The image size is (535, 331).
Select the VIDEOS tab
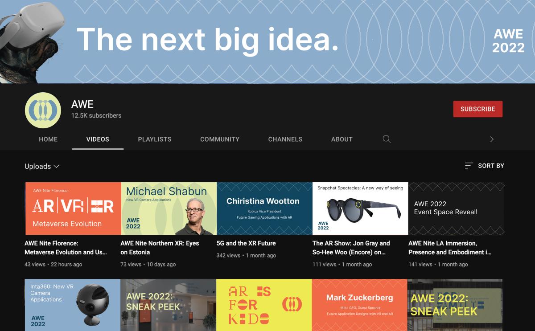click(x=98, y=139)
